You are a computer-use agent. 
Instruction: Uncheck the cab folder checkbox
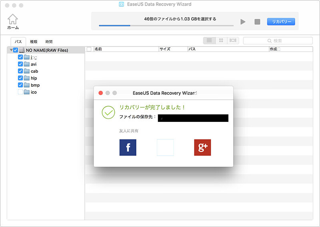point(20,71)
